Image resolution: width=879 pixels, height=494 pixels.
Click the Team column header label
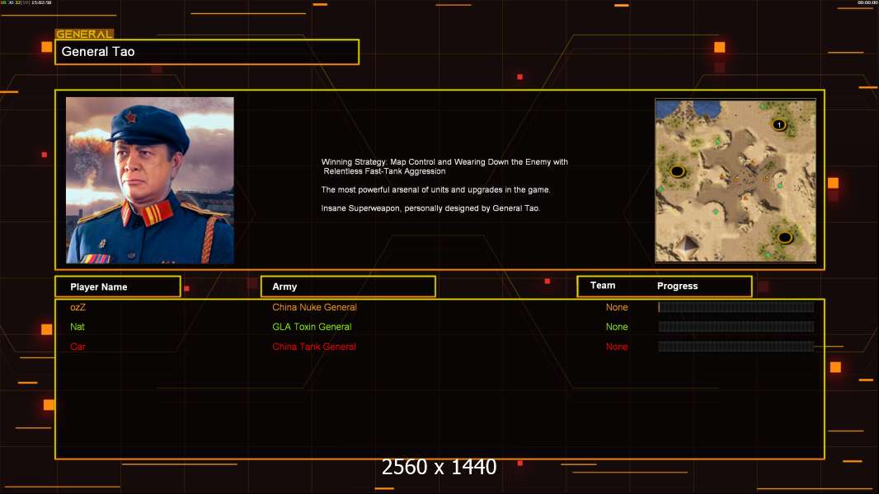(603, 286)
